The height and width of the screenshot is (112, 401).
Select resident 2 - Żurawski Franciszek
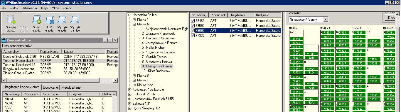point(158,34)
